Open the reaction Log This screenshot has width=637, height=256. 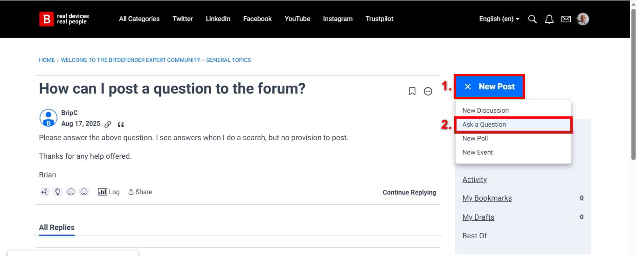tap(109, 192)
